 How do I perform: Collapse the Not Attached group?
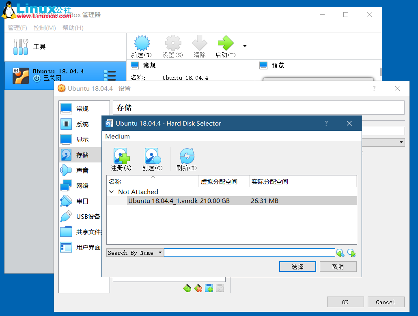(x=112, y=192)
